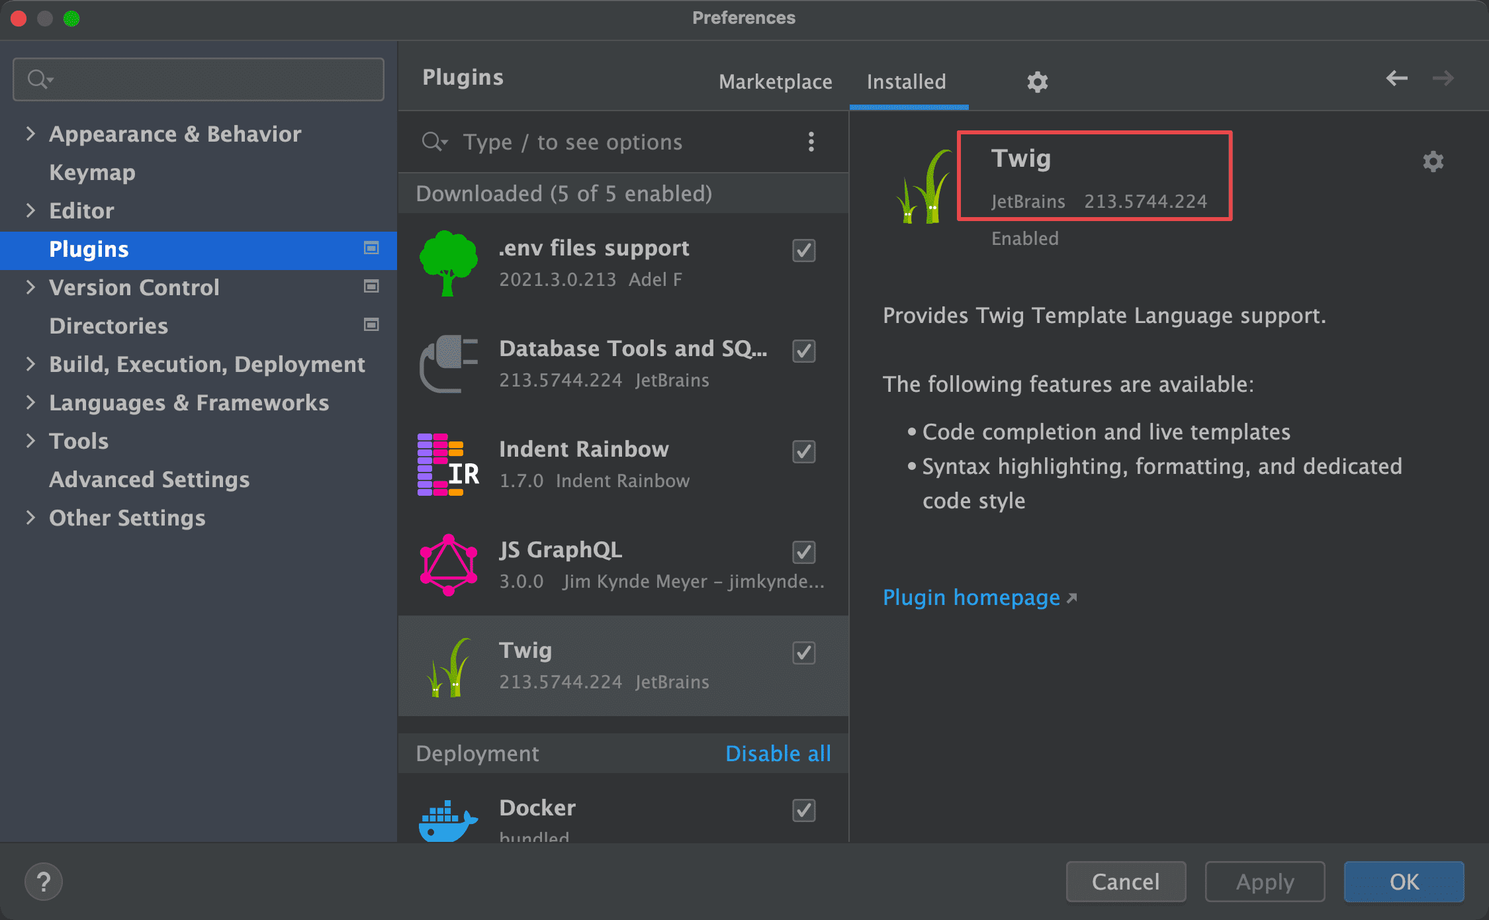The width and height of the screenshot is (1489, 920).
Task: Click the plugins settings gear next to Installed tab
Action: (1037, 82)
